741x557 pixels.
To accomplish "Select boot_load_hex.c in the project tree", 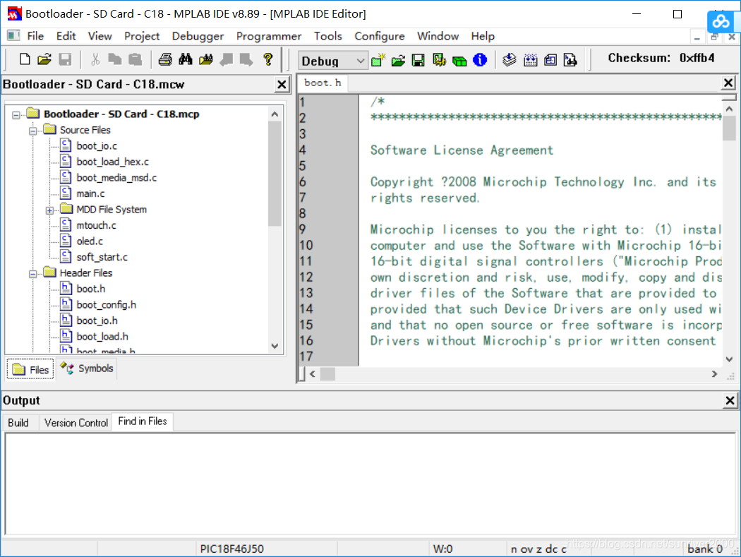I will point(112,162).
